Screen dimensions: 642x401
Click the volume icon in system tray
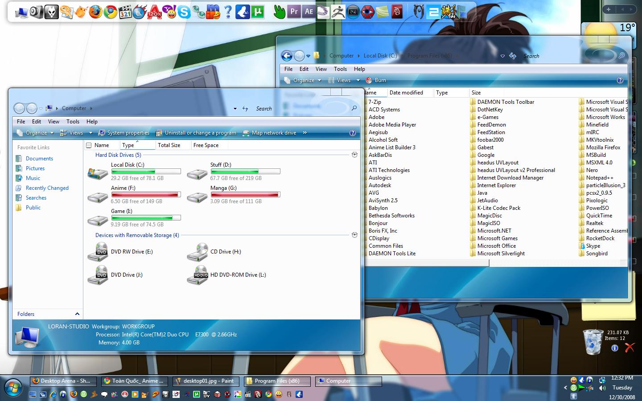pos(602,388)
